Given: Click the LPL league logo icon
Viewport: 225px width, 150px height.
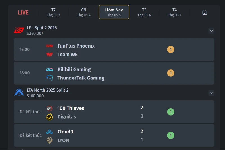Looking at the screenshot, I should (19, 30).
